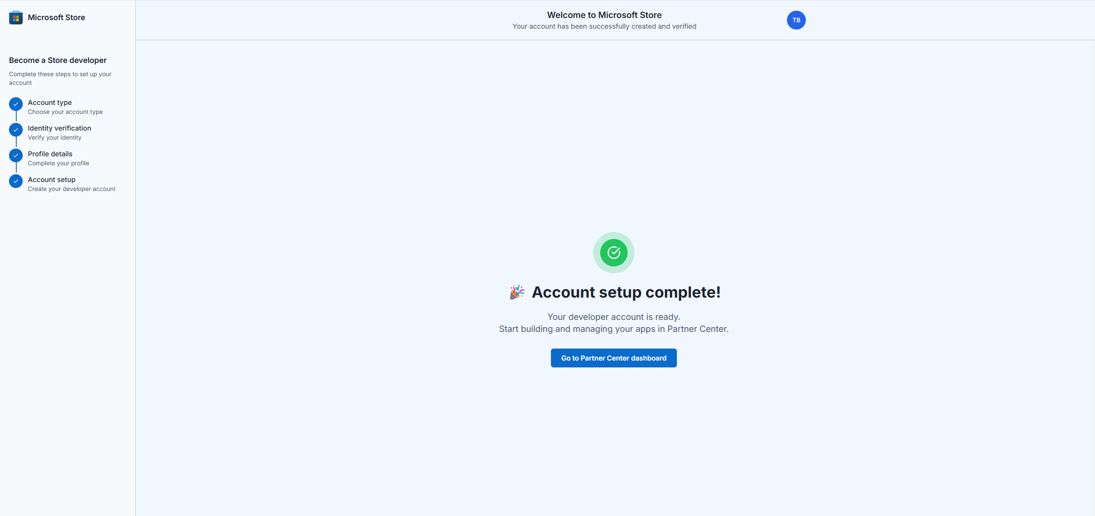Click the Identity verification step checkmark icon
The width and height of the screenshot is (1095, 516).
click(x=16, y=130)
